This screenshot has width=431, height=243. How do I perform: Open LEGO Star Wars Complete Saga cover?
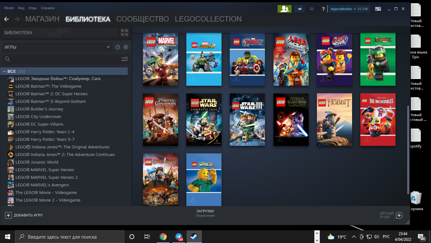[204, 120]
